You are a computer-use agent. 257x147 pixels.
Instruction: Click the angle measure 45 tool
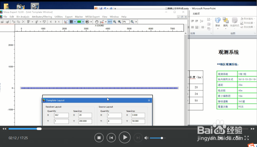click(x=102, y=22)
